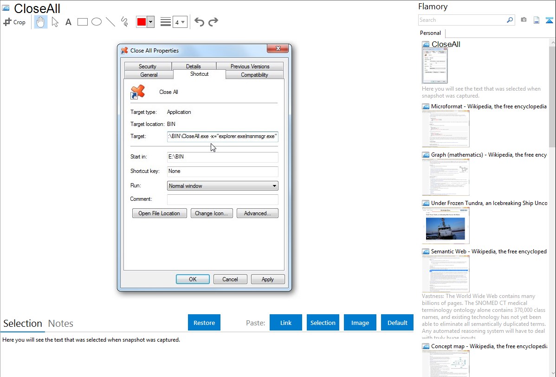This screenshot has width=556, height=377.
Task: Click the icon next to Semantic Web title
Action: (x=426, y=251)
